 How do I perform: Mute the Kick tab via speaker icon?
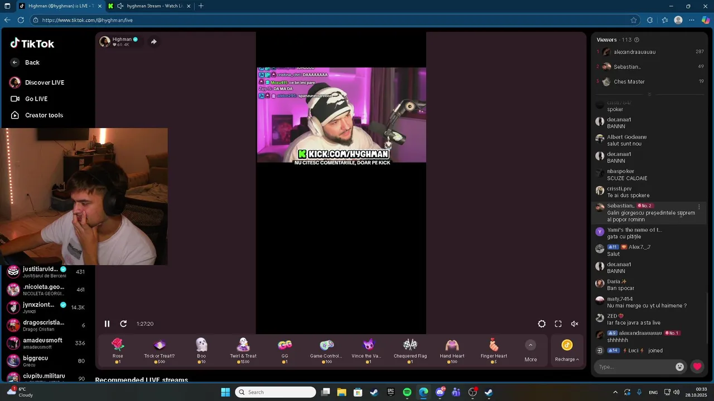point(120,6)
